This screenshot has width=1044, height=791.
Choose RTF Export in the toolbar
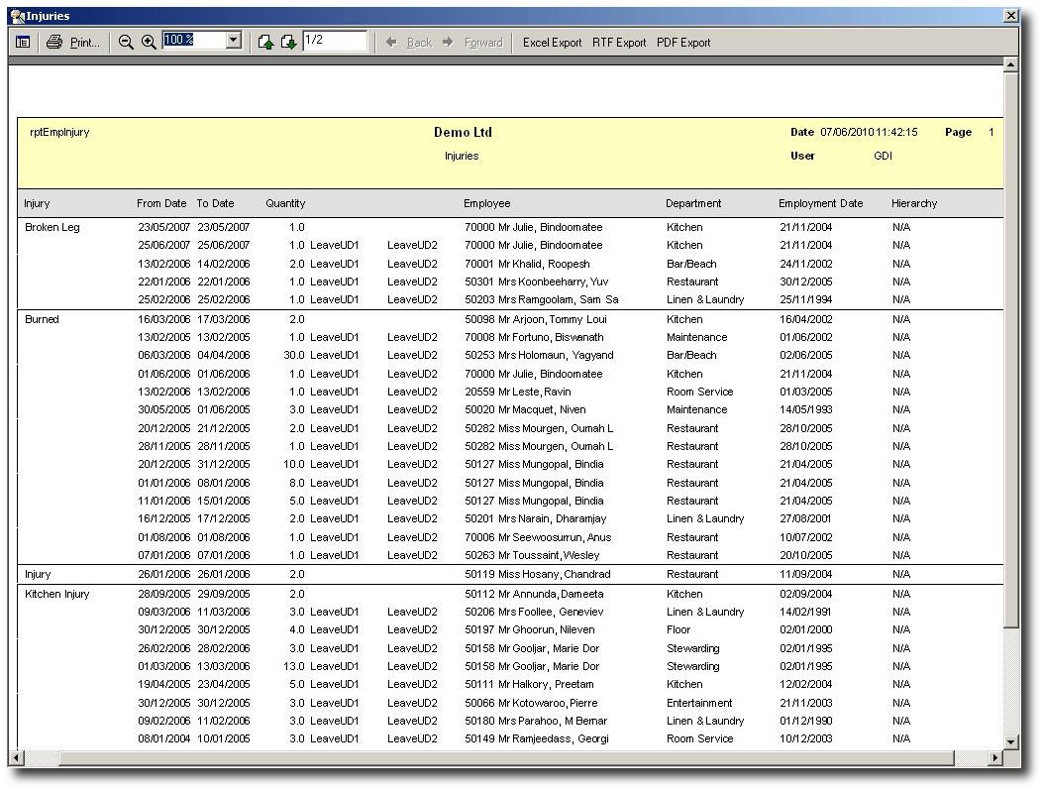(619, 43)
